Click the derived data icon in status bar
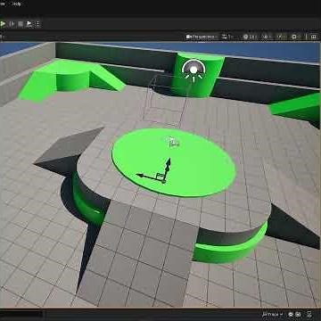 coord(292,314)
